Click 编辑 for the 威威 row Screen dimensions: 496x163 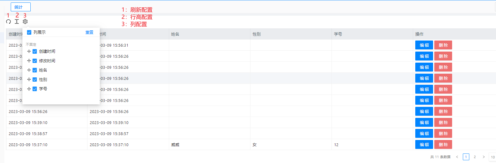click(x=424, y=145)
